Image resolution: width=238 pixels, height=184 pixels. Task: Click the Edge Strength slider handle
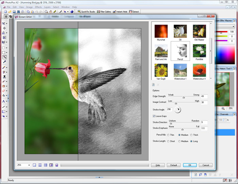coord(183,98)
